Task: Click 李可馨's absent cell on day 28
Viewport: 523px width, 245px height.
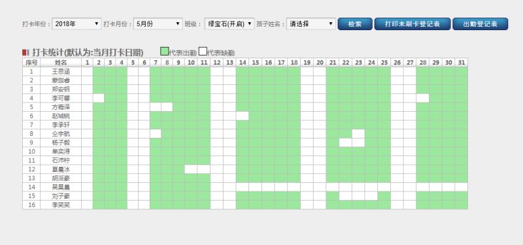Action: [x=422, y=98]
